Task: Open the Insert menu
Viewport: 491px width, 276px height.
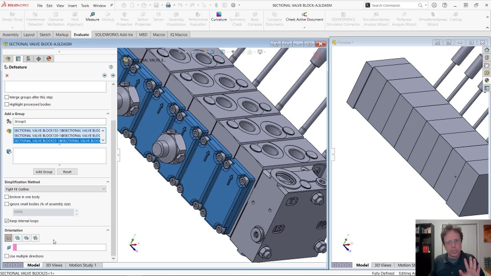Action: tap(72, 6)
